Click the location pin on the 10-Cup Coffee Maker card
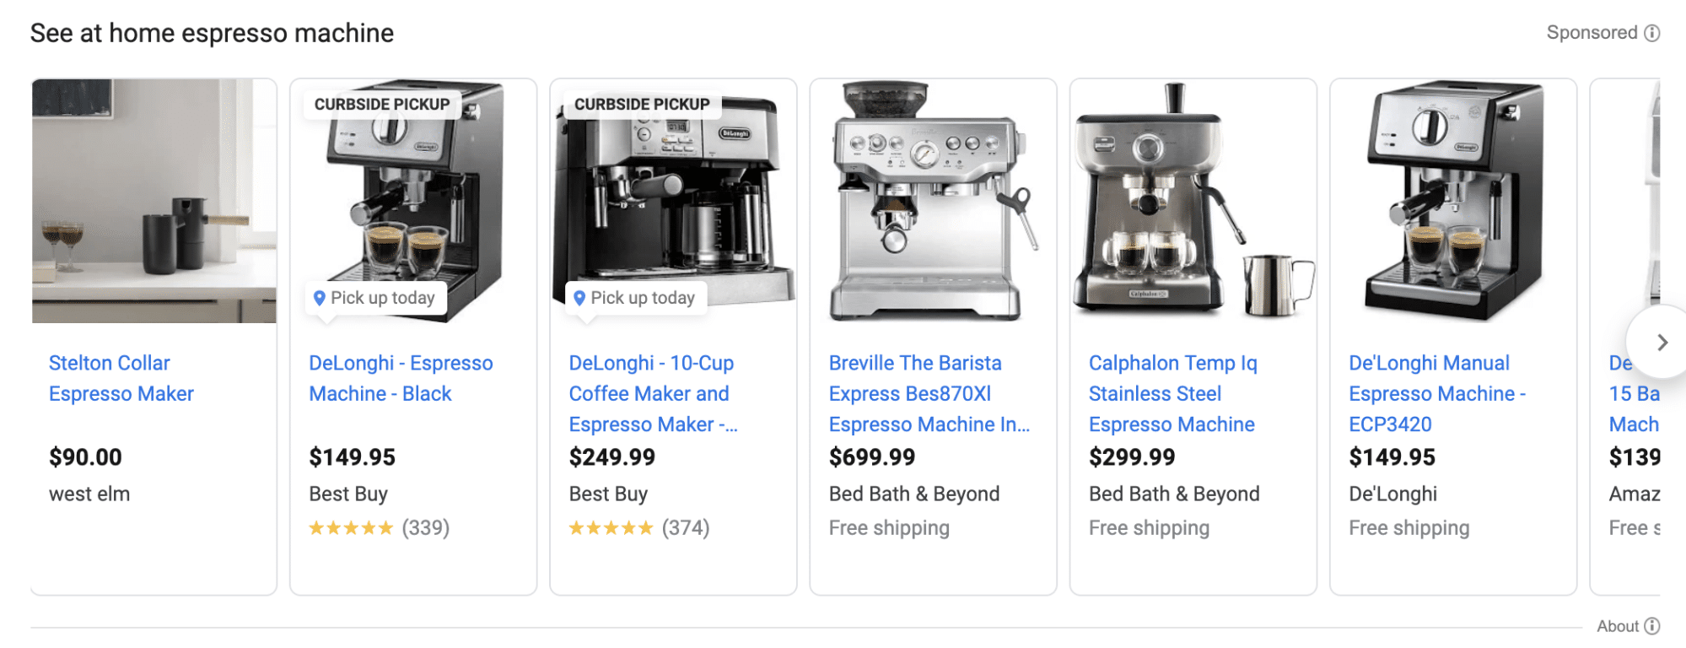This screenshot has height=648, width=1686. [579, 297]
